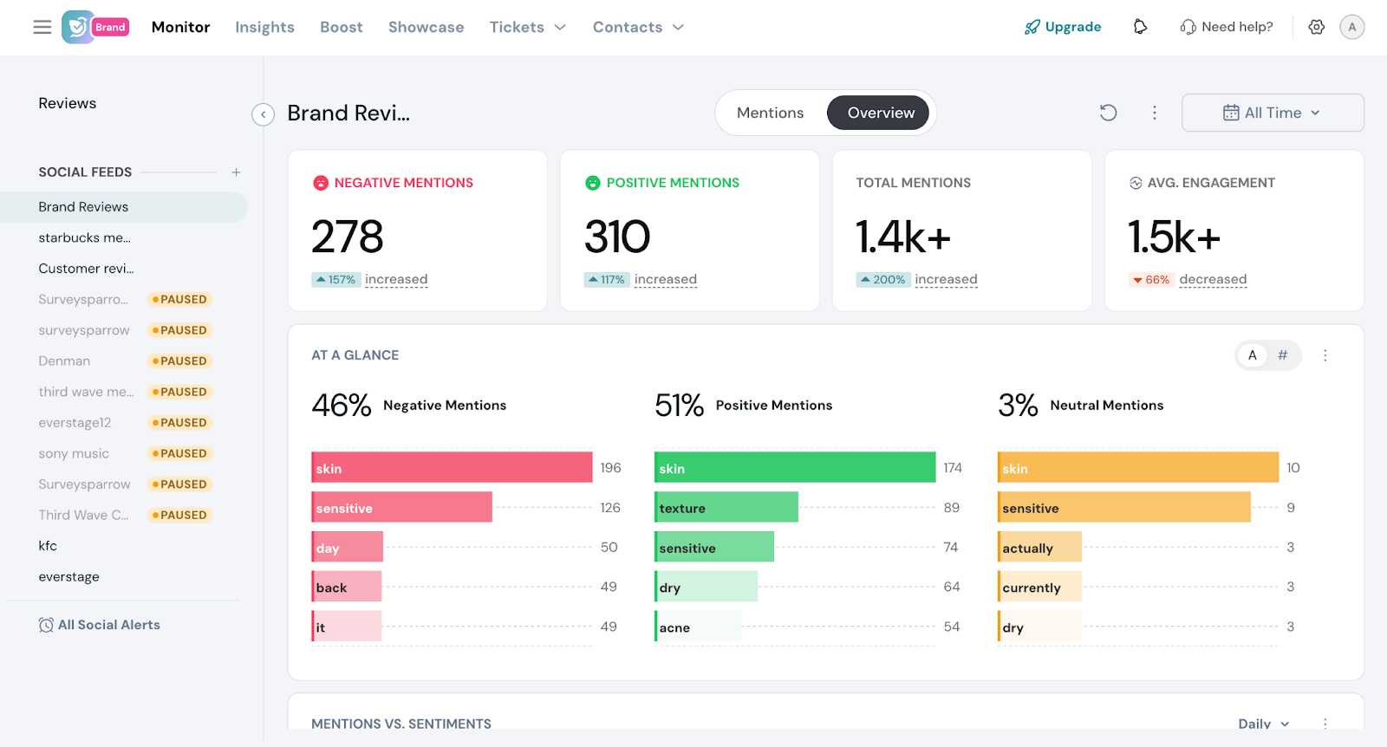Toggle At a Glance to A text mode
Image resolution: width=1387 pixels, height=747 pixels.
point(1252,355)
